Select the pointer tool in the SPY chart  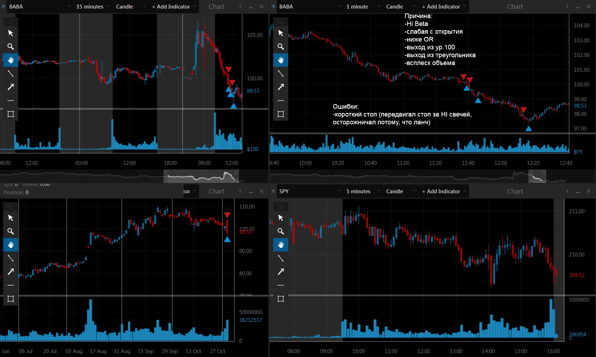click(x=281, y=218)
